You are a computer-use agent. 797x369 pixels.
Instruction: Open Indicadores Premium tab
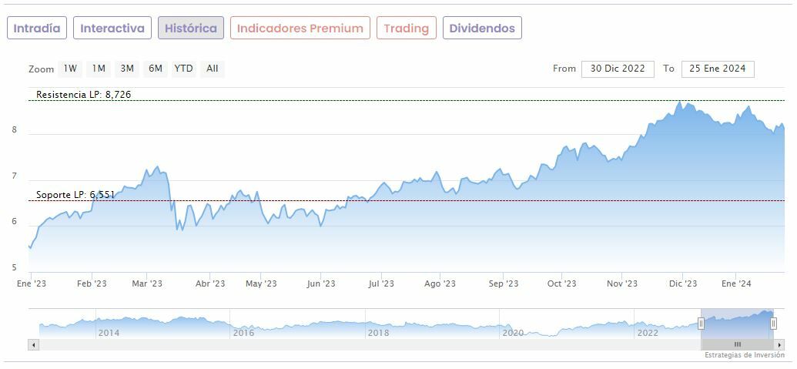[x=300, y=29]
